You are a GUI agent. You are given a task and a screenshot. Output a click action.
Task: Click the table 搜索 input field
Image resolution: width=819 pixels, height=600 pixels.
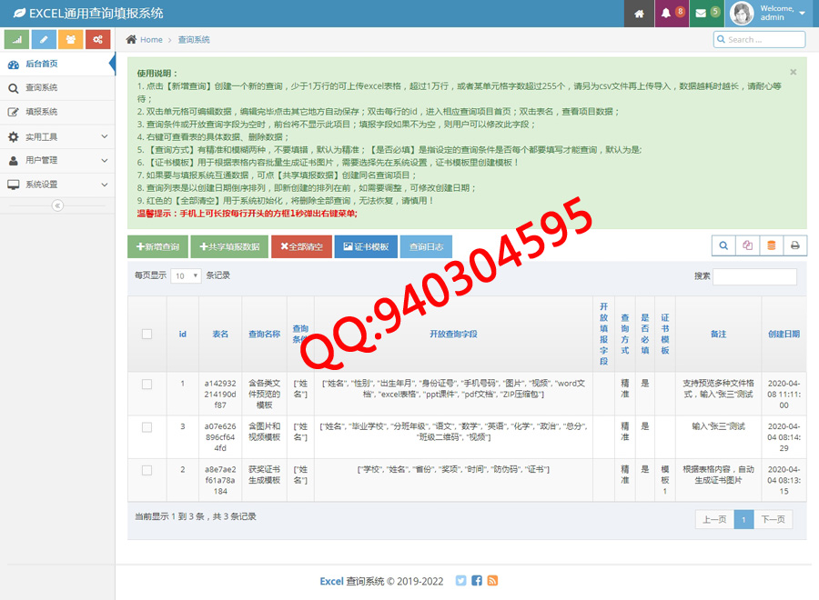pyautogui.click(x=754, y=276)
